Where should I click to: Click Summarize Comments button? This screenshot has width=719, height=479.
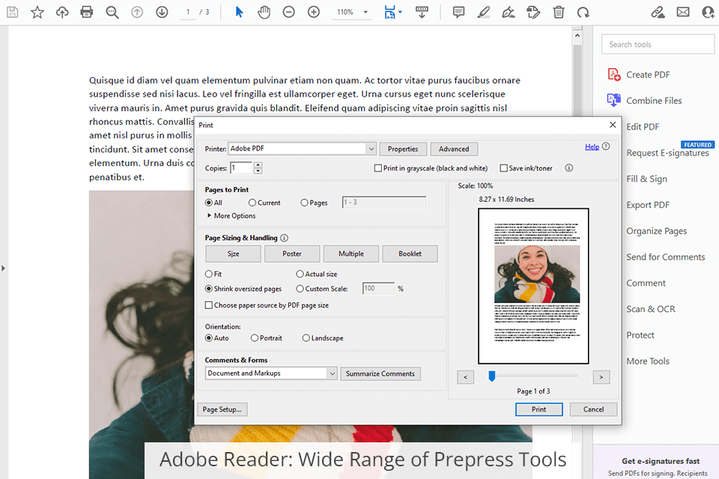pos(380,373)
